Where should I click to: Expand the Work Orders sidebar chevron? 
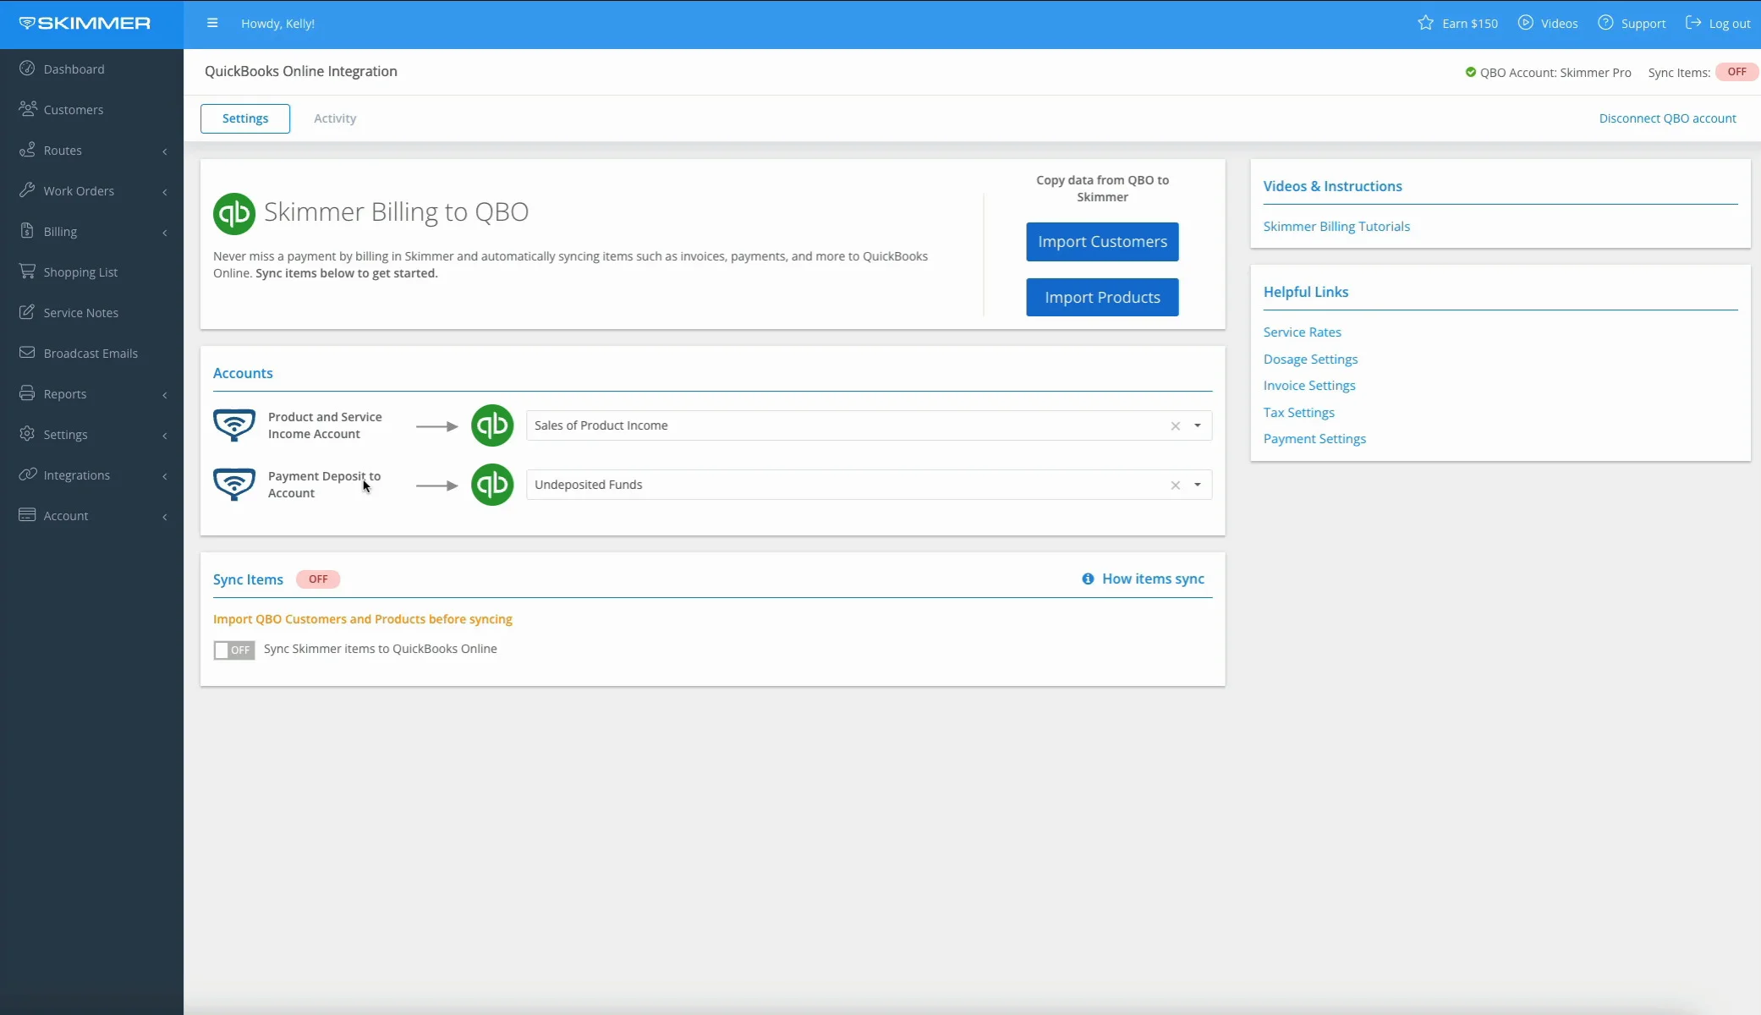pos(165,192)
